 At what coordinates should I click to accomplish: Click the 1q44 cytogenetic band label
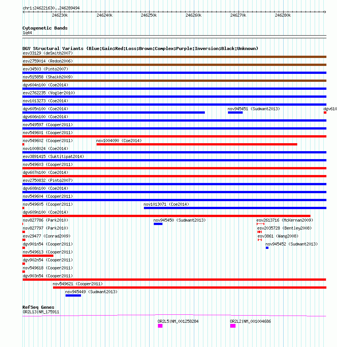[x=27, y=33]
